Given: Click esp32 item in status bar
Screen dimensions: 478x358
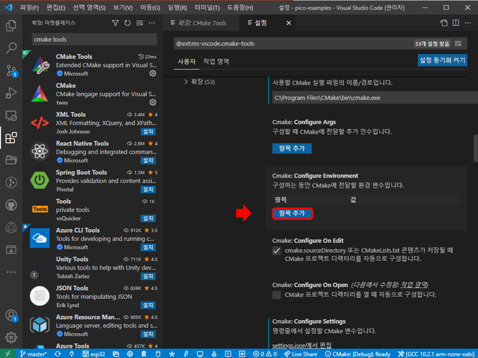Looking at the screenshot, I should [x=94, y=354].
